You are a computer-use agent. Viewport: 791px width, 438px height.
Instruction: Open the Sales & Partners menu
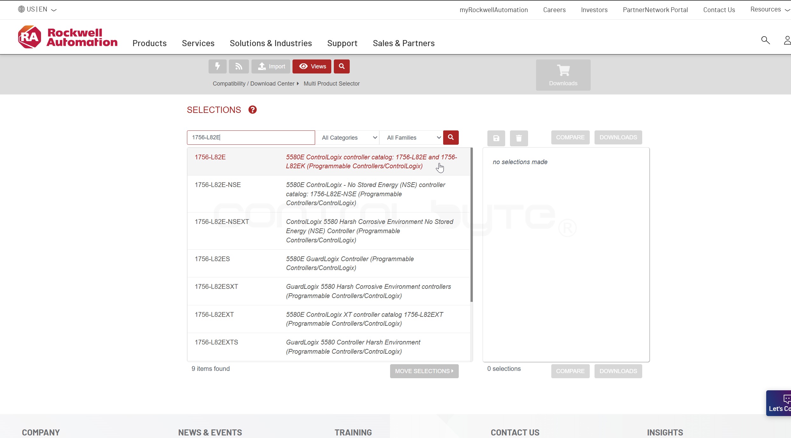point(404,43)
